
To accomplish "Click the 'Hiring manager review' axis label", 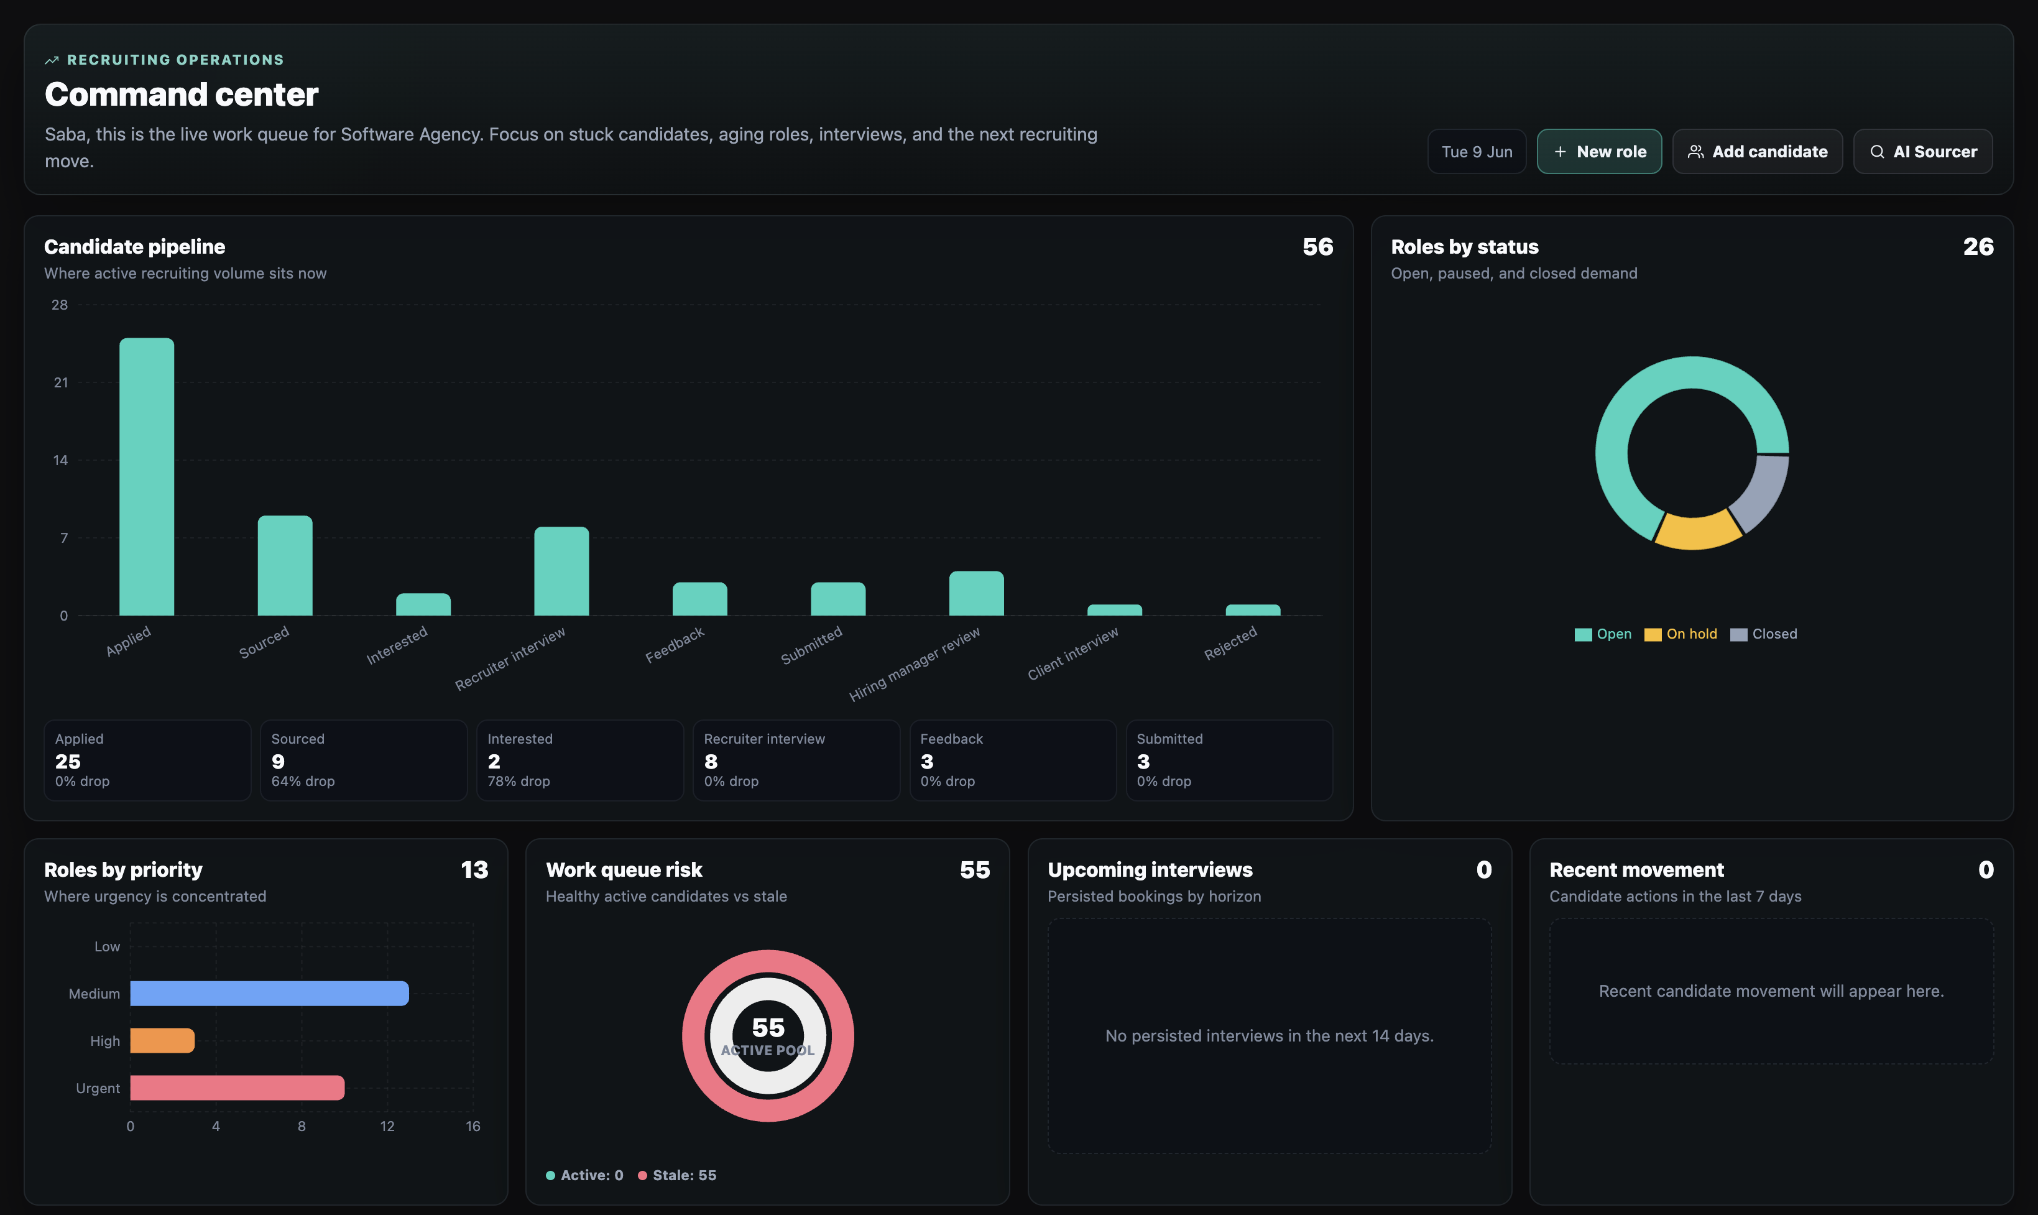I will click(914, 664).
